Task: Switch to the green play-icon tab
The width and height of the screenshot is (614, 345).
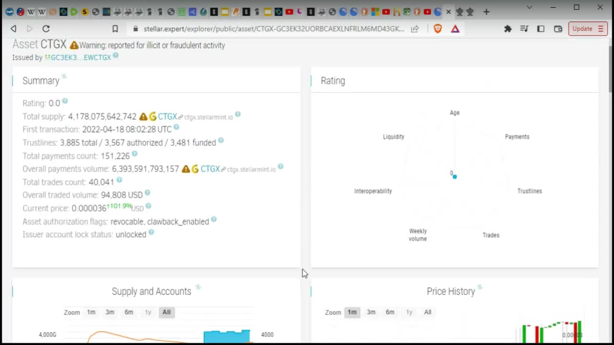Action: [74, 12]
